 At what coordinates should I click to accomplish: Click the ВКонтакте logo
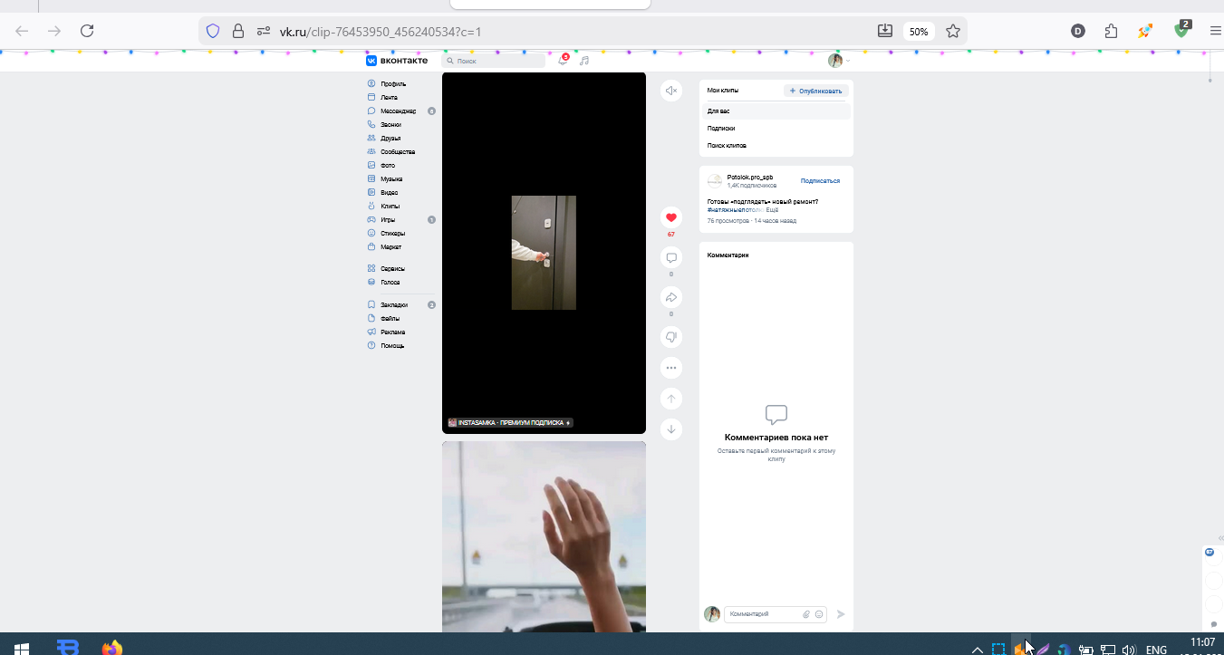(x=397, y=61)
